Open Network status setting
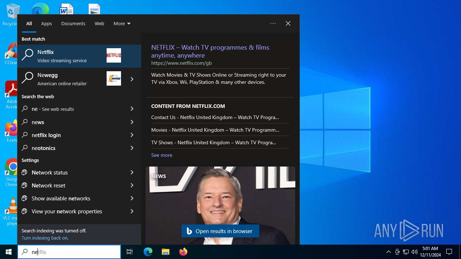This screenshot has height=259, width=461. (x=70, y=172)
